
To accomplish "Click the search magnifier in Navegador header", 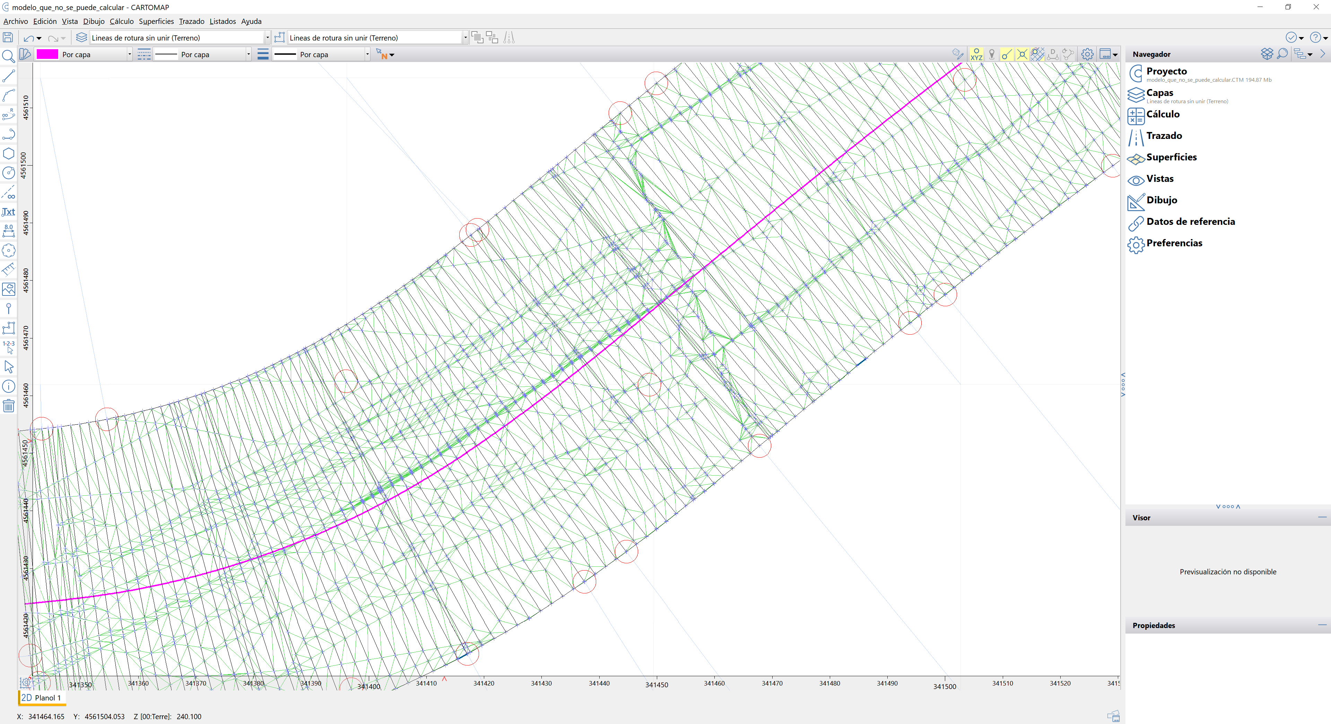I will [x=1282, y=54].
